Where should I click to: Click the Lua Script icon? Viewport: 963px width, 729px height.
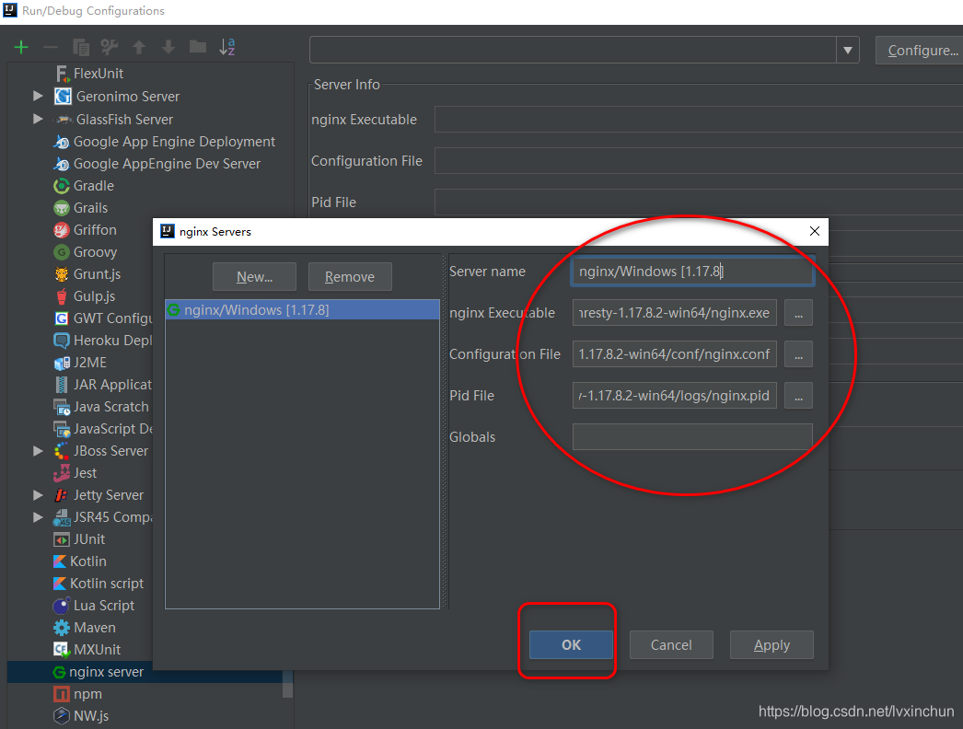coord(62,606)
